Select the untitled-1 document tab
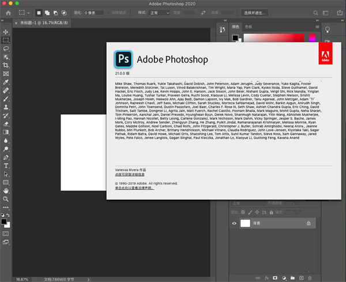Viewport: 346px width, 282px height. click(44, 22)
